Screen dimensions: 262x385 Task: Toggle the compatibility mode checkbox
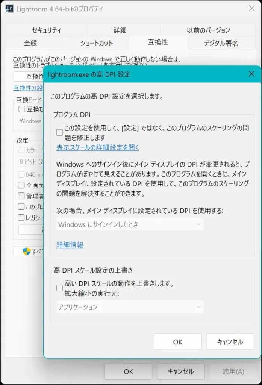pyautogui.click(x=22, y=109)
